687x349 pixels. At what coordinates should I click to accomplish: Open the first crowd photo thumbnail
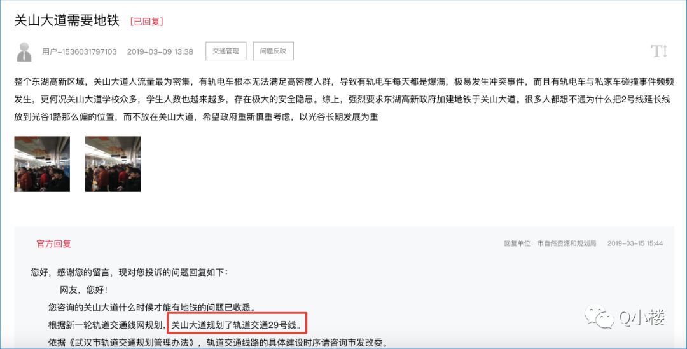click(42, 164)
